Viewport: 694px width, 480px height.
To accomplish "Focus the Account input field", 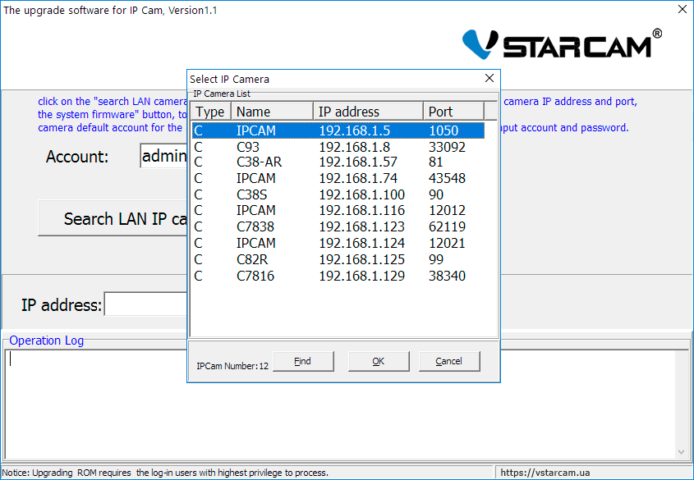I will click(x=163, y=156).
